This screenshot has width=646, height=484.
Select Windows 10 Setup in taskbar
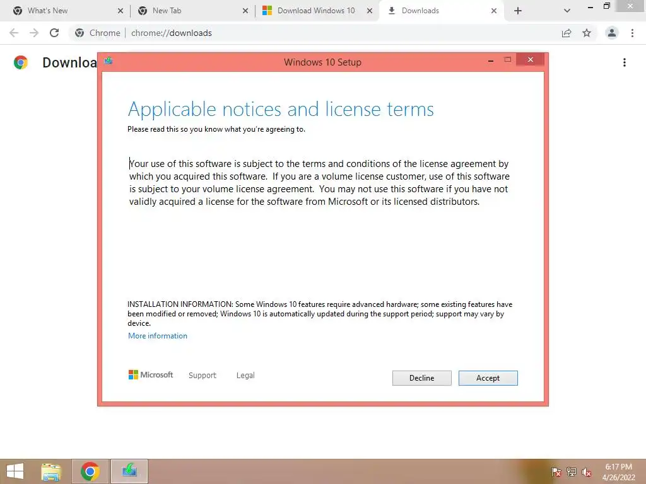click(x=129, y=471)
